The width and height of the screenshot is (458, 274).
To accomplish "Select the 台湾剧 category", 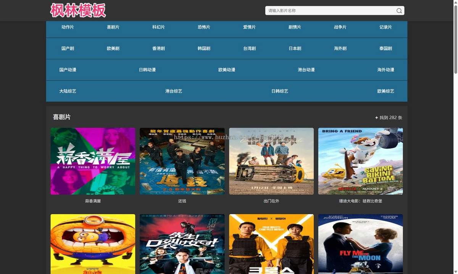I will [249, 48].
